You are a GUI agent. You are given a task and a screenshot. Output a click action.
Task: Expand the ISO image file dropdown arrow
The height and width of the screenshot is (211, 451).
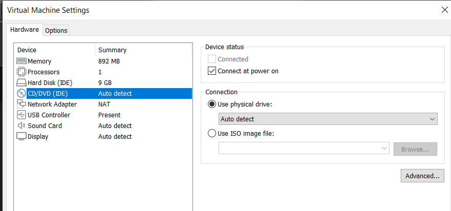click(x=384, y=149)
